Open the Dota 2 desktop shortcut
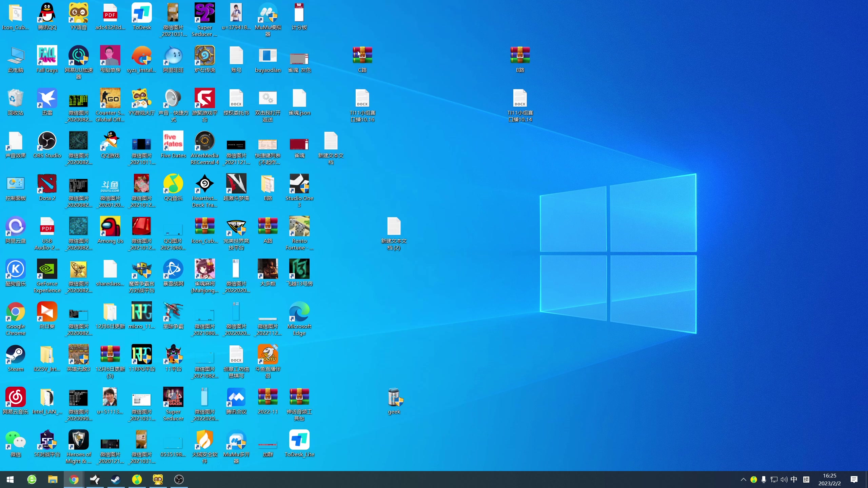The width and height of the screenshot is (868, 488). point(47,188)
